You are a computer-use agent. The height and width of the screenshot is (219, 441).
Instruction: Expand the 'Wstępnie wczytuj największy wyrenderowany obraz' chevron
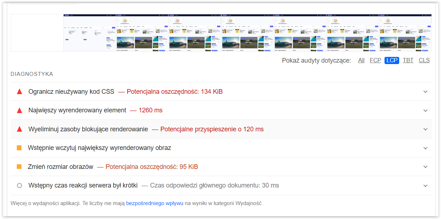pos(425,148)
